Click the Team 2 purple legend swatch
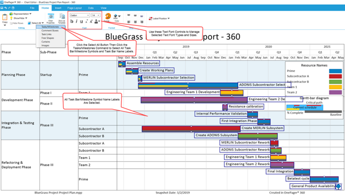 coord(336,92)
